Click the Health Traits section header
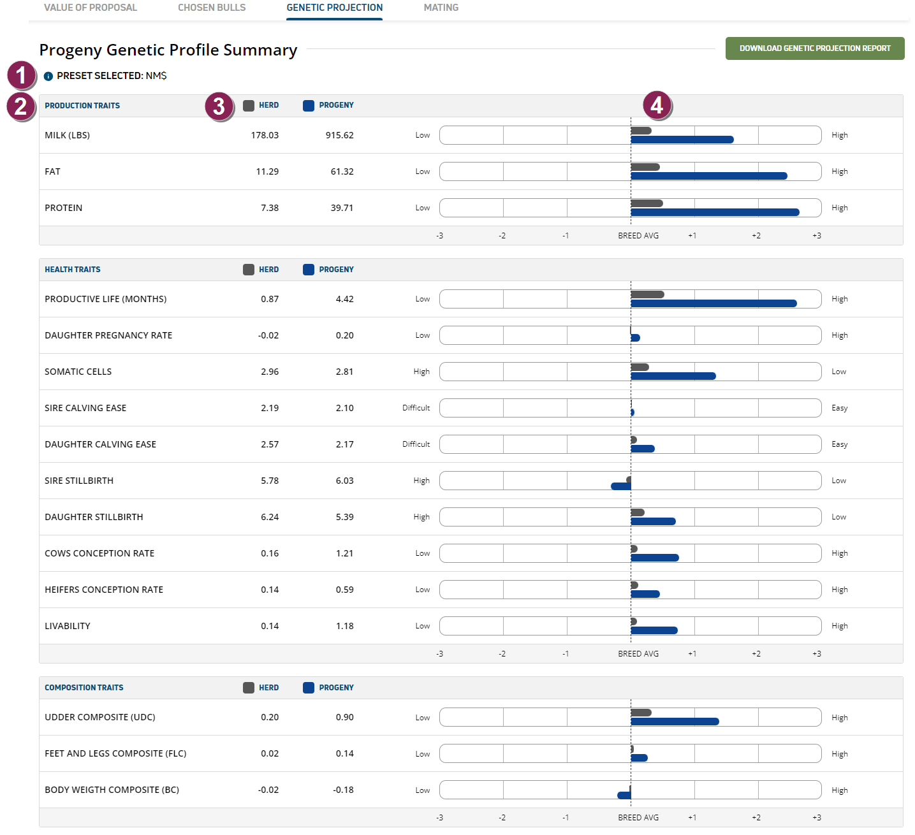This screenshot has height=835, width=915. point(73,270)
